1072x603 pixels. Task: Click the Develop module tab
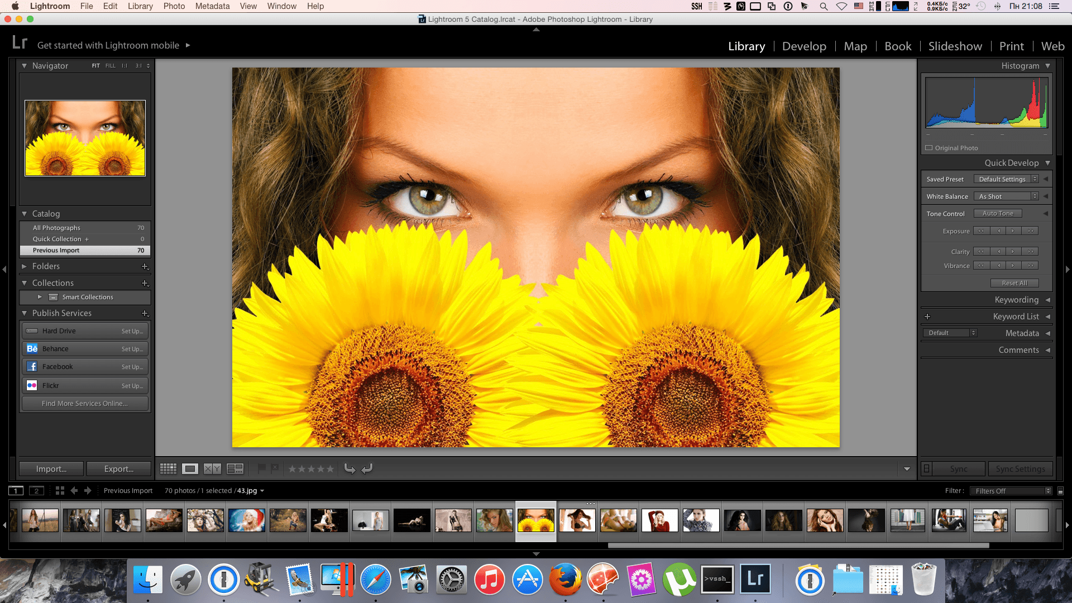(804, 46)
